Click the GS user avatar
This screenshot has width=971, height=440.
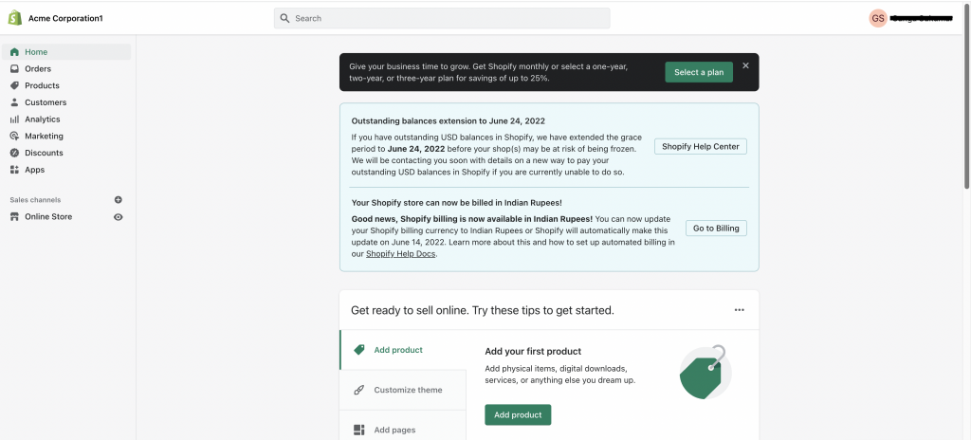tap(877, 18)
